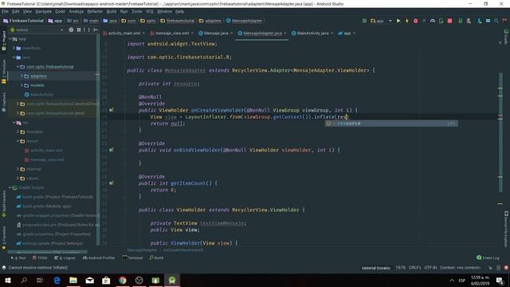510x287 pixels.
Task: Switch to the MainActivity.java editor tab
Action: coord(312,33)
